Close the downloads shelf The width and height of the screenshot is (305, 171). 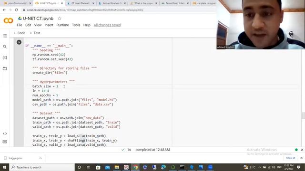point(302,158)
